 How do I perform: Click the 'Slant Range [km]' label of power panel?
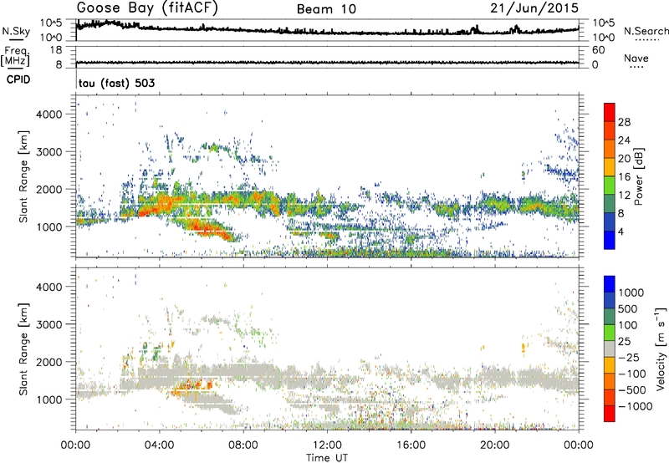(23, 176)
